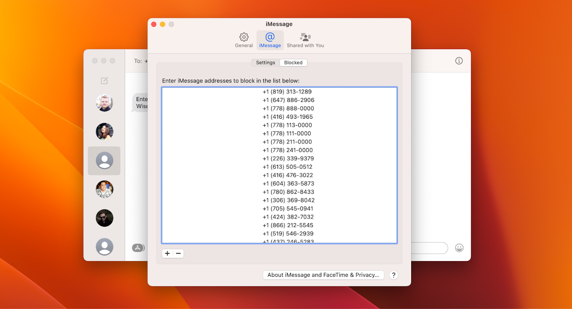Open About iMessage and FaceTime & Privacy
Screen dimensions: 572x309
click(x=323, y=275)
